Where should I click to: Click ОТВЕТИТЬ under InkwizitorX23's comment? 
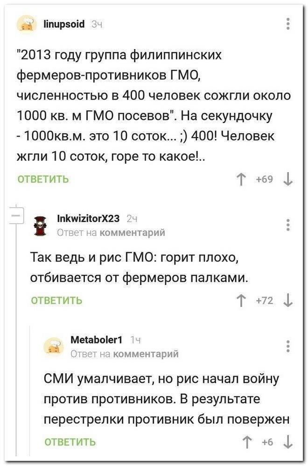tap(57, 300)
